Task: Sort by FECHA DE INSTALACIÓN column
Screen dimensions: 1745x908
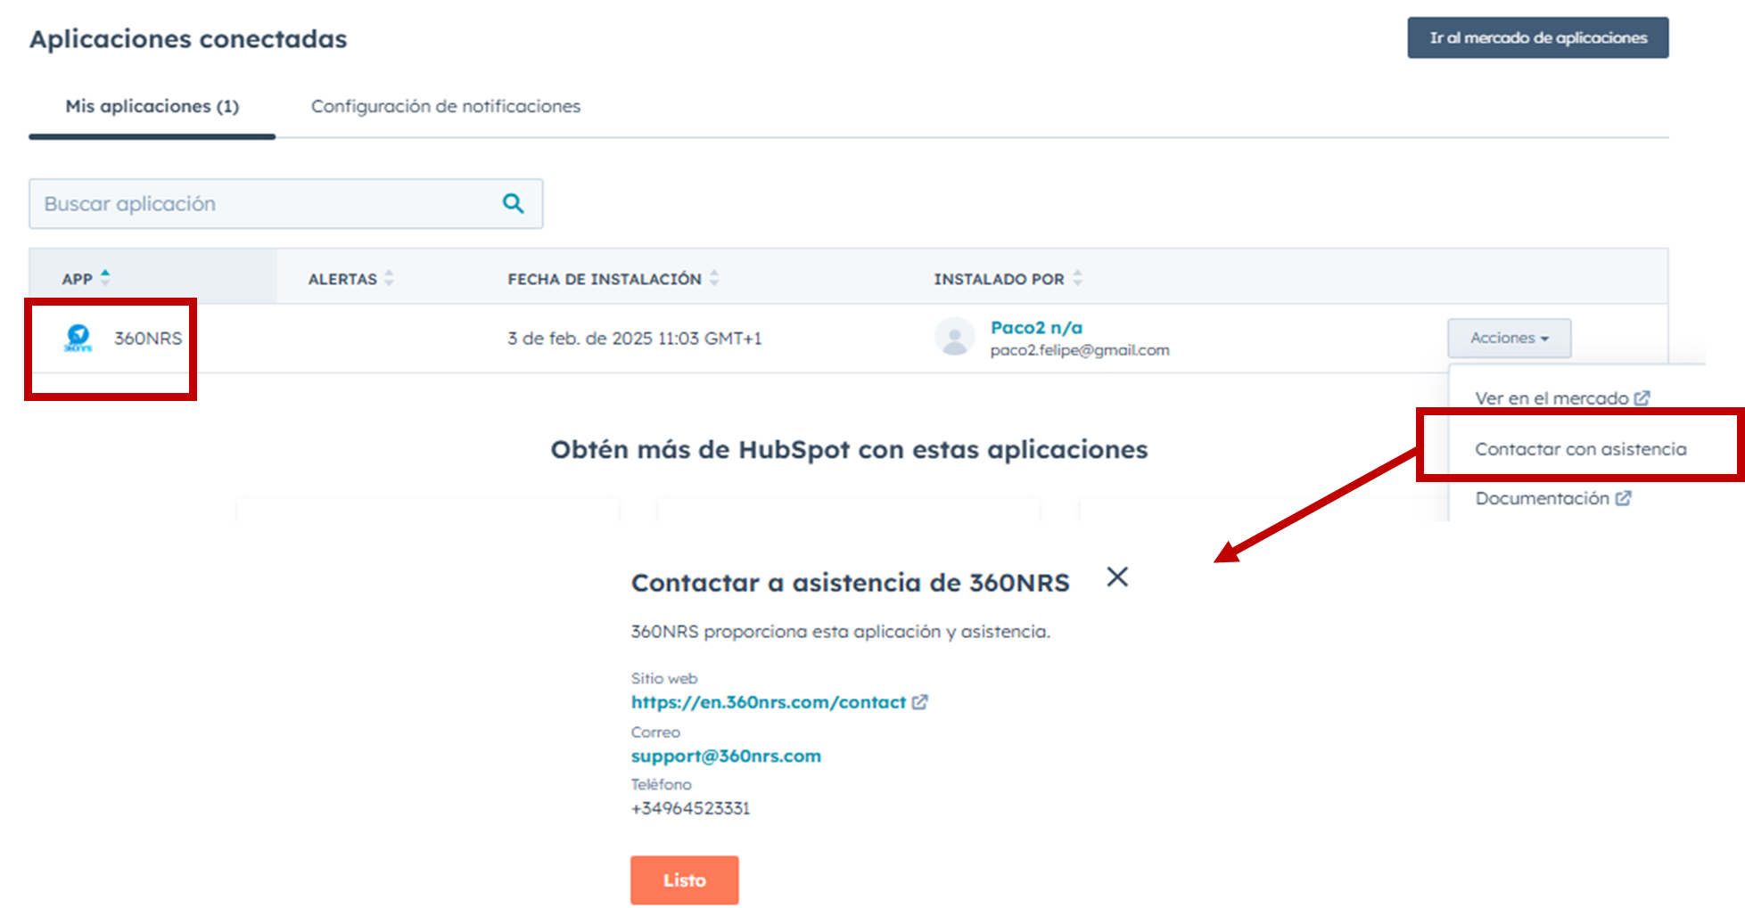Action: coord(713,279)
